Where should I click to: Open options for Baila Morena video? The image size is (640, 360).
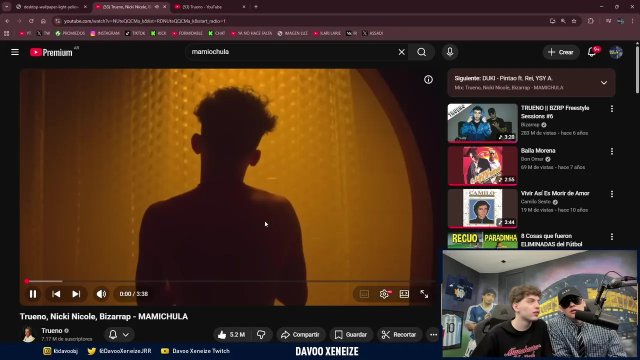(x=611, y=151)
